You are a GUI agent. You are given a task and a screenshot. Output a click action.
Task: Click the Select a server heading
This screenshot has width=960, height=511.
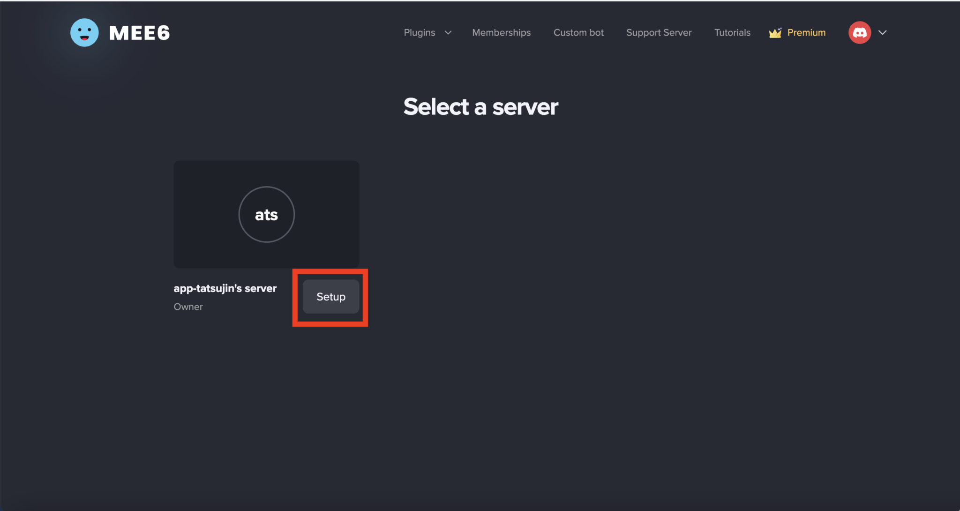[x=480, y=106]
